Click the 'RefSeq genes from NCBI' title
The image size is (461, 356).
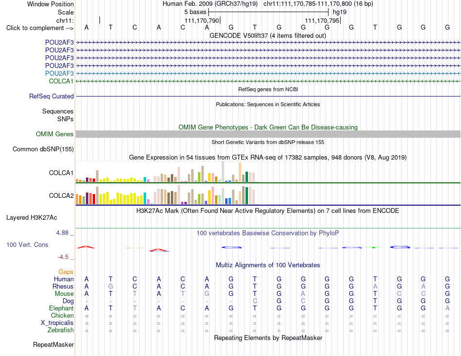click(x=268, y=89)
